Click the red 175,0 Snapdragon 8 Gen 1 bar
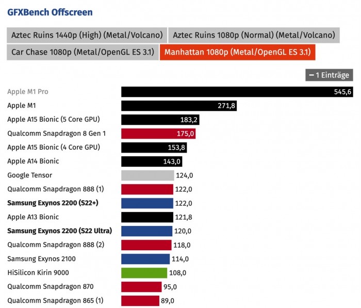The width and height of the screenshot is (361, 308). click(158, 134)
